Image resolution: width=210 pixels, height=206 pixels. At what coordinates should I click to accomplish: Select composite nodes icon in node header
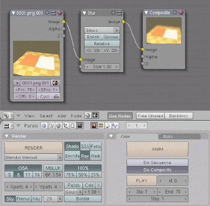(x=96, y=116)
